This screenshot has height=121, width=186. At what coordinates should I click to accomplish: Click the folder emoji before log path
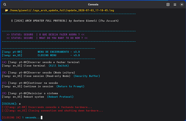tap(6, 11)
